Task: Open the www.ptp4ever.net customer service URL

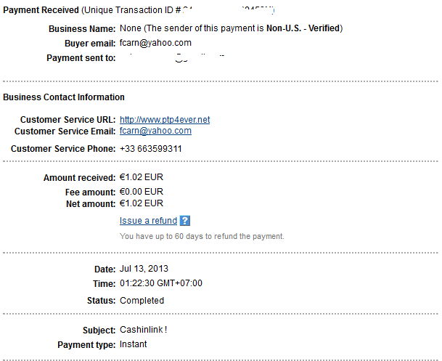Action: 165,120
